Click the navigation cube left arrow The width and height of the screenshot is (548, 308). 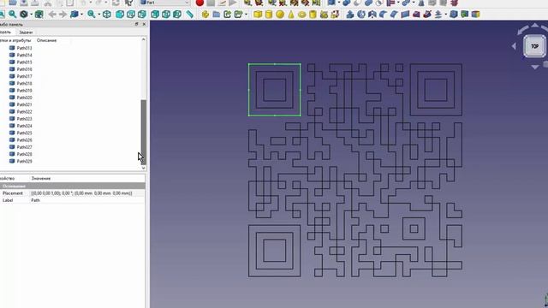[x=514, y=46]
